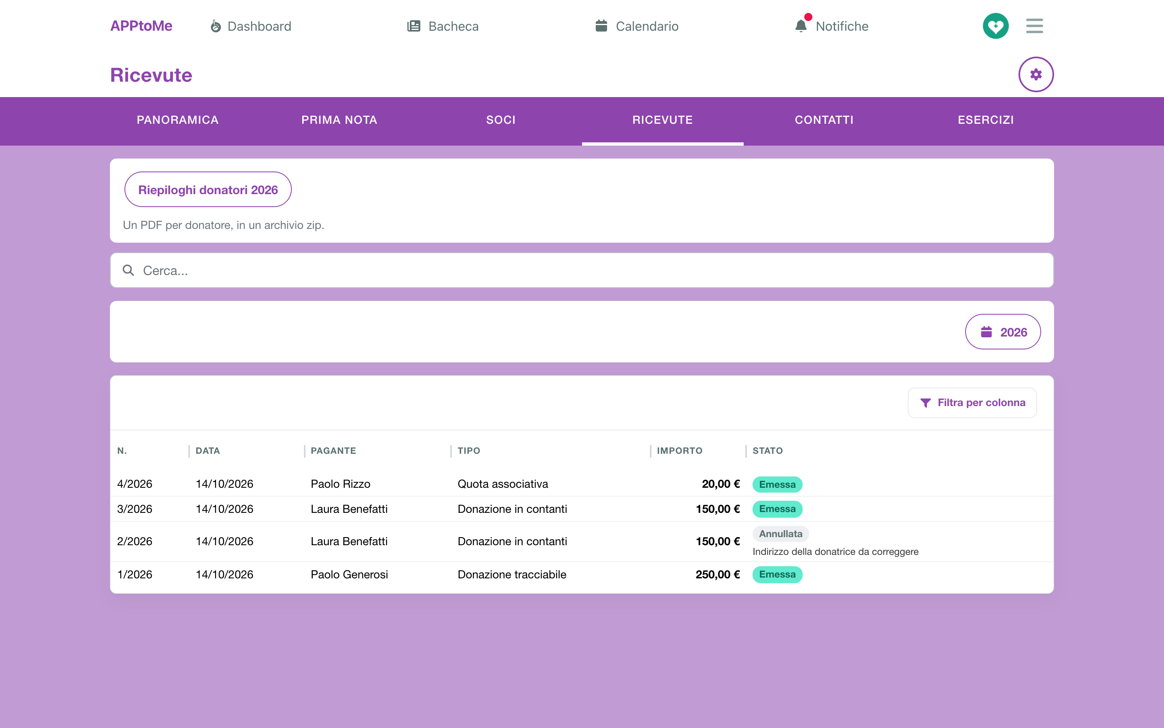Open receipt 3/2026 row
Image resolution: width=1164 pixels, height=728 pixels.
coord(582,509)
